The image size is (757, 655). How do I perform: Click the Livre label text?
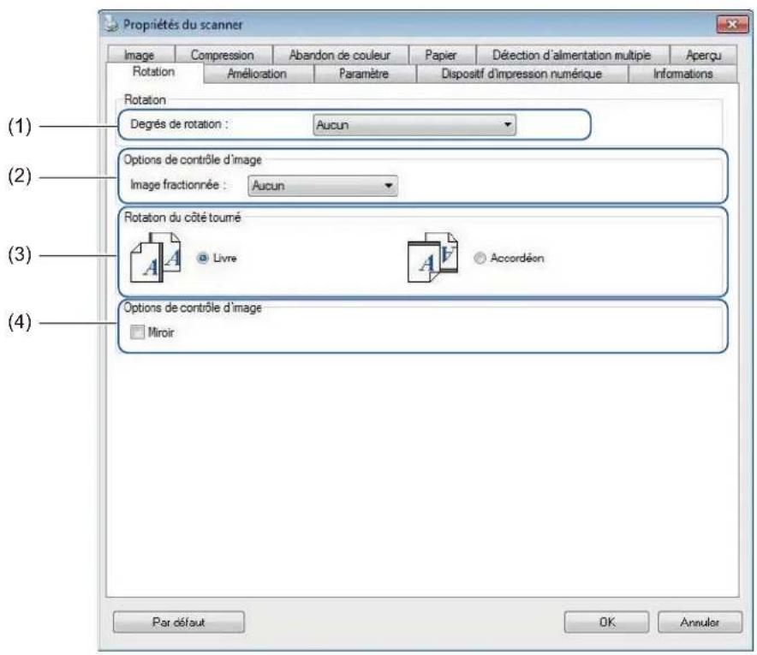click(225, 259)
